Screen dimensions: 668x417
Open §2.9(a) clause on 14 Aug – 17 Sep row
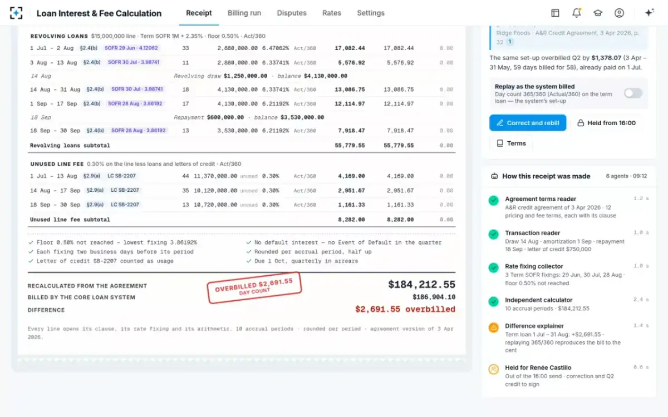pyautogui.click(x=96, y=190)
